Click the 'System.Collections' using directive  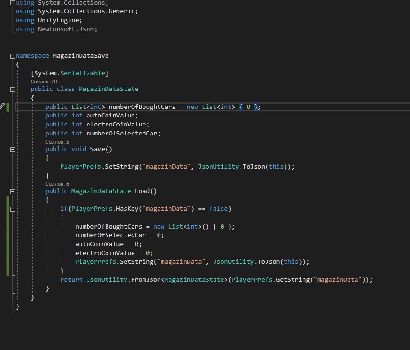click(x=71, y=3)
